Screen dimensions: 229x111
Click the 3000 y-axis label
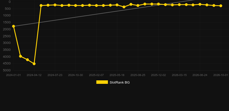click(x=7, y=43)
